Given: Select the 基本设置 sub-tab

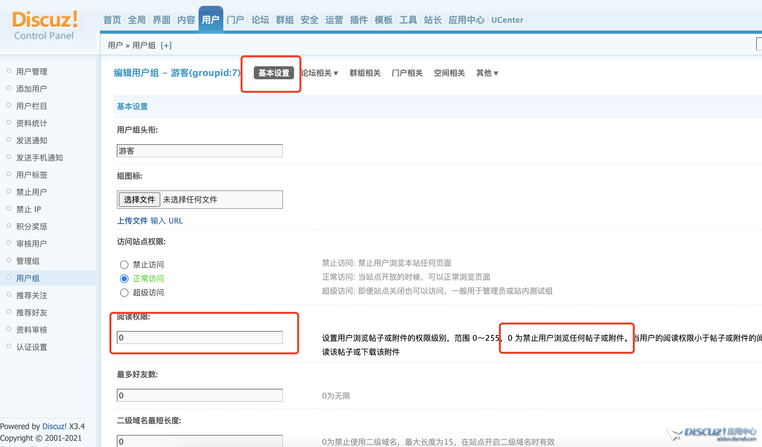Looking at the screenshot, I should [x=274, y=73].
